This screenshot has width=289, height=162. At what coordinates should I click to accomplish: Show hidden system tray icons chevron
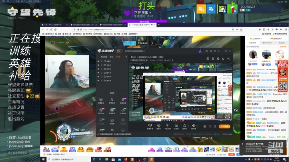246,160
